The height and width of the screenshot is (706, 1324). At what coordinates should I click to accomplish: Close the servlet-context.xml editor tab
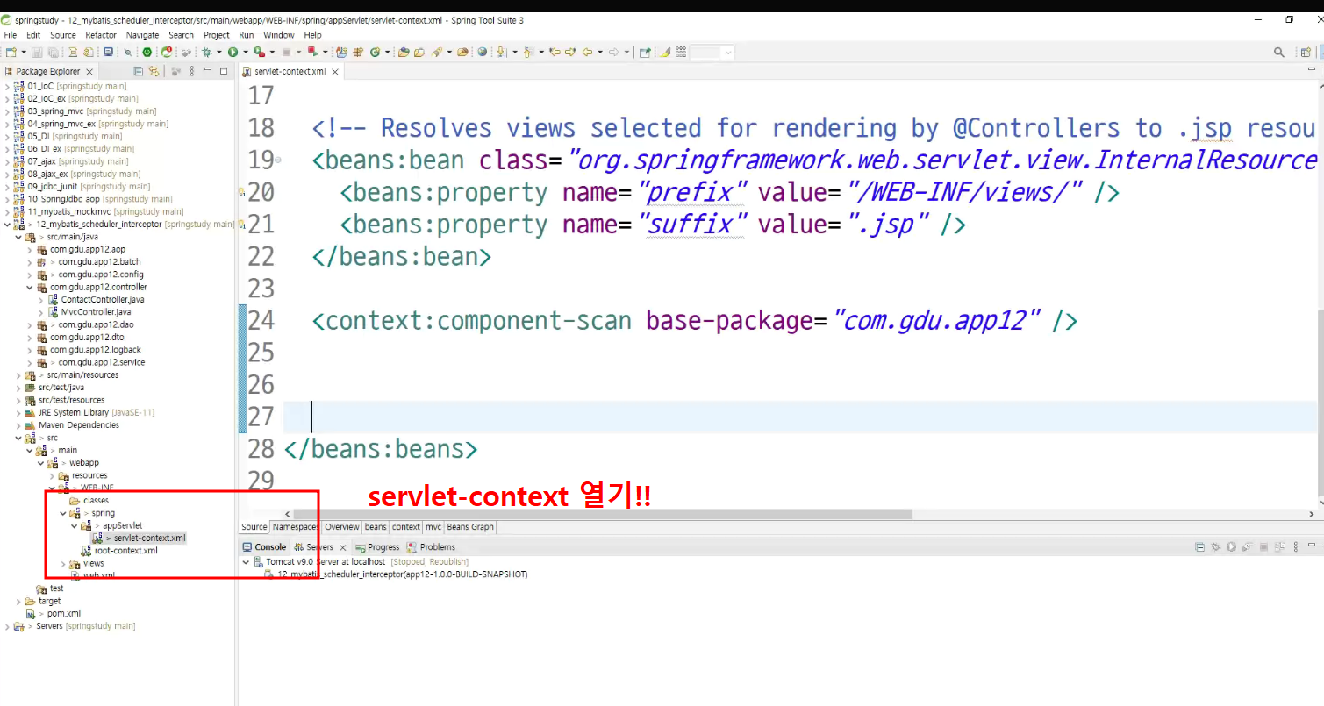335,72
